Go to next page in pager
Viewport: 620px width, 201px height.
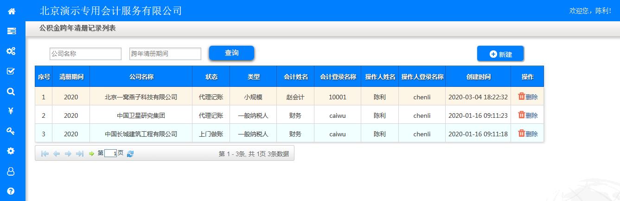[x=68, y=154]
